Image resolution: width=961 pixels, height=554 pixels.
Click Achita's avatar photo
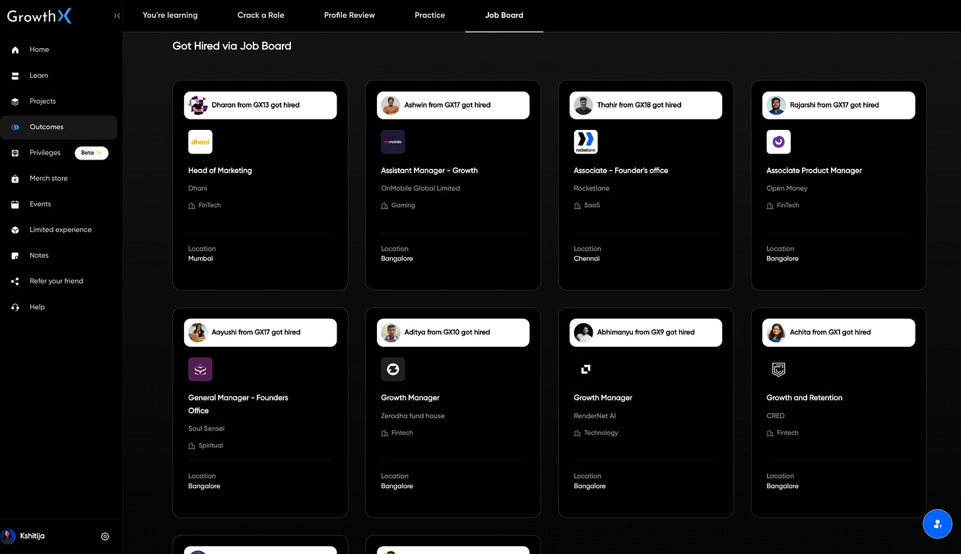(776, 332)
